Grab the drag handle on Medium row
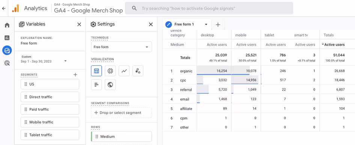The height and width of the screenshot is (145, 355). [97, 136]
